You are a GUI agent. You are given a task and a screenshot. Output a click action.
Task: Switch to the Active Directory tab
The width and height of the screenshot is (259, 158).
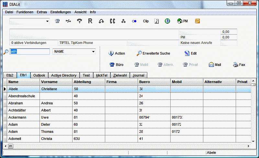coord(63,75)
